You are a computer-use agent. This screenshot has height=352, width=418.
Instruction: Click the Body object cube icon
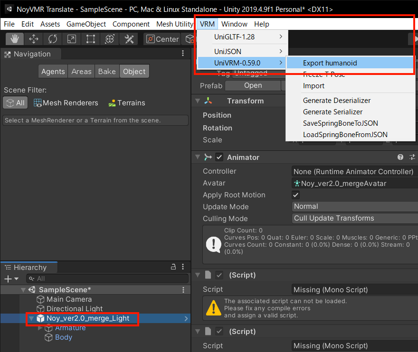pyautogui.click(x=48, y=337)
